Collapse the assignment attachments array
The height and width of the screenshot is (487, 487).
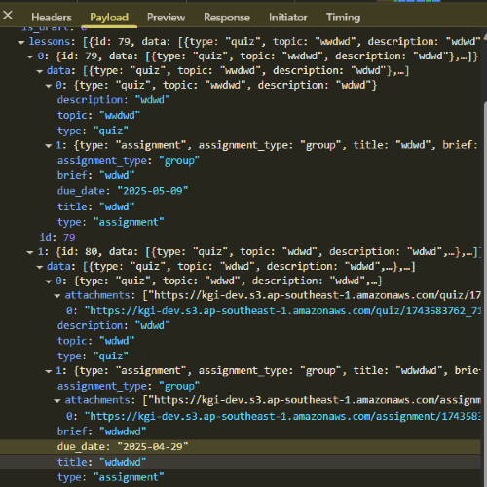tap(57, 401)
